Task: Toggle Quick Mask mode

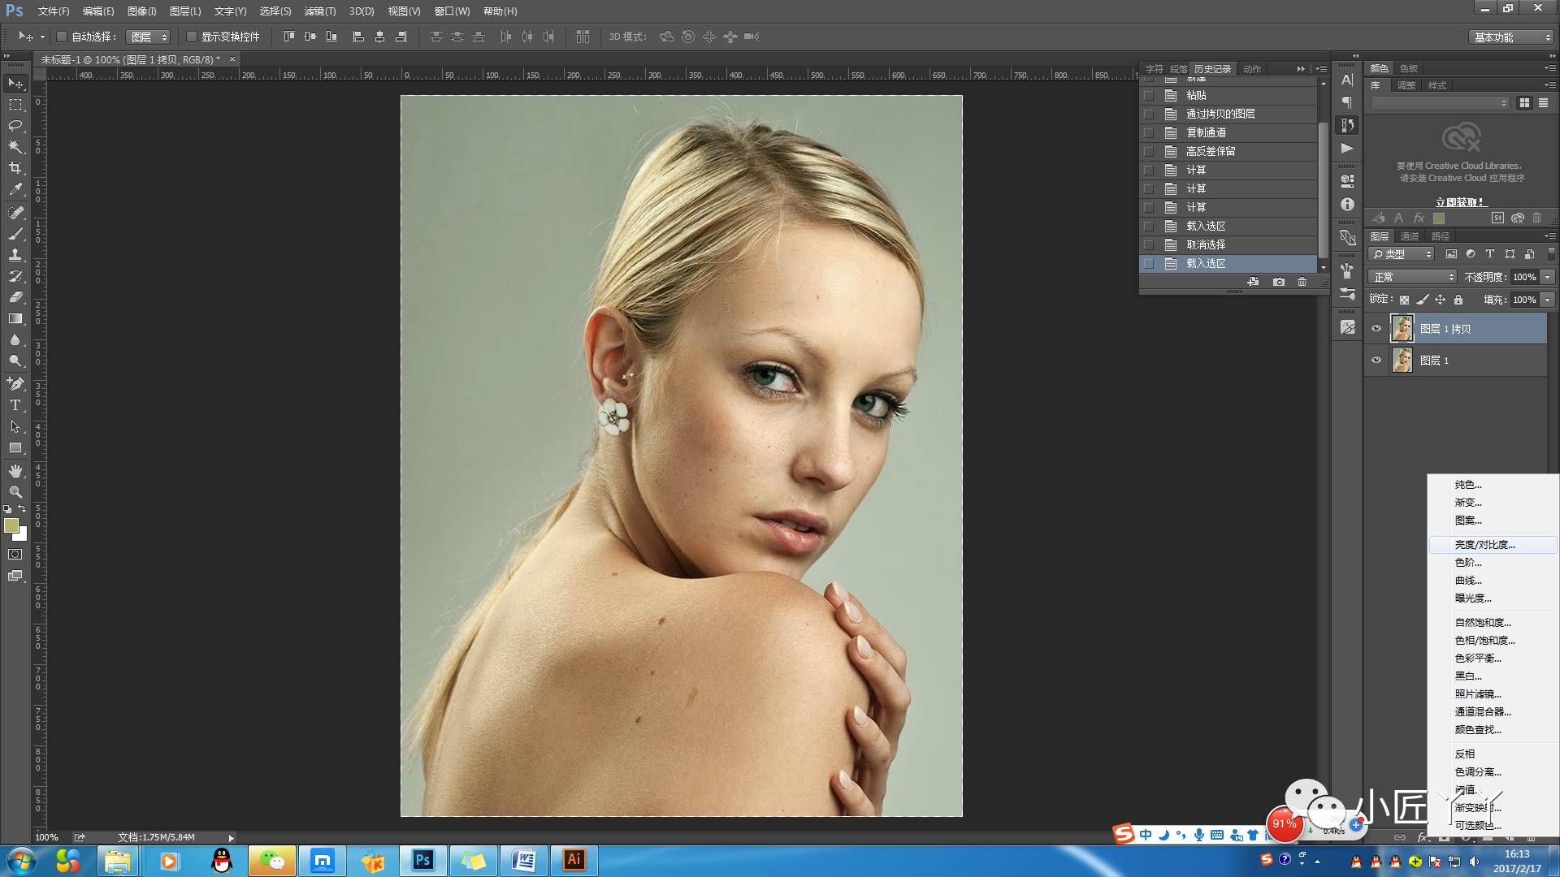Action: [15, 555]
